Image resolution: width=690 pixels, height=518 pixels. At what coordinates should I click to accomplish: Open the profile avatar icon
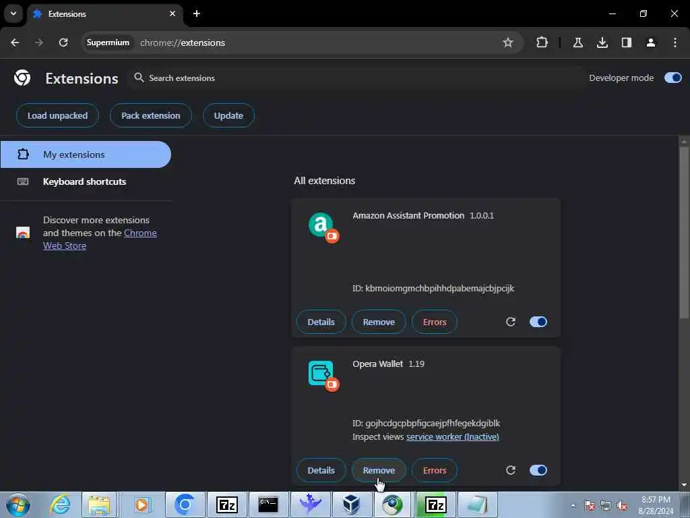650,42
